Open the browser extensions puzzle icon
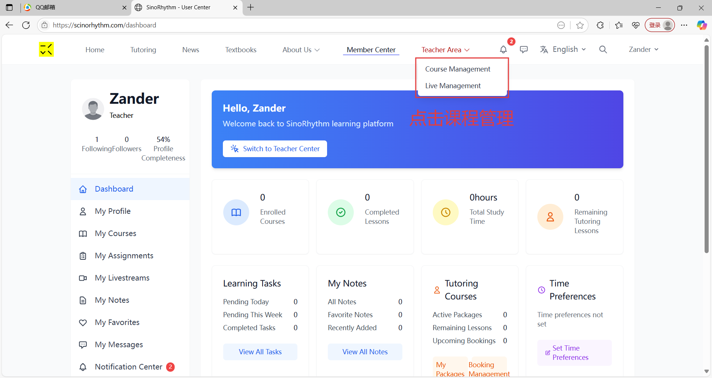Screen dimensions: 712x378 [x=600, y=25]
